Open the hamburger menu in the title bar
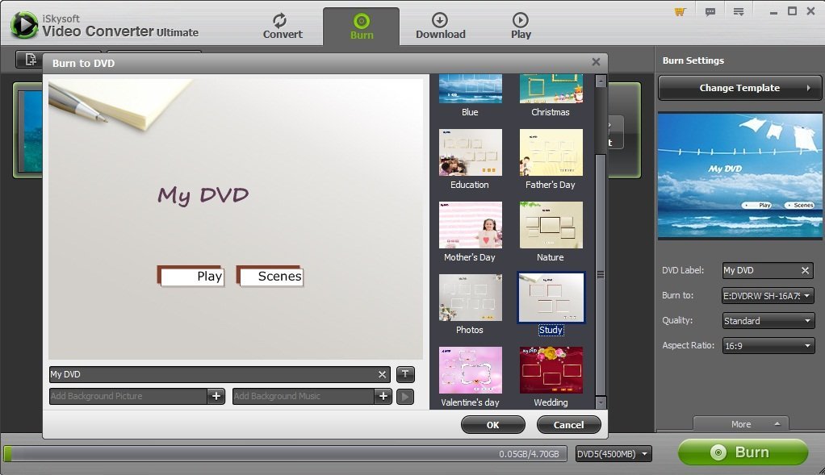The width and height of the screenshot is (825, 475). (738, 12)
